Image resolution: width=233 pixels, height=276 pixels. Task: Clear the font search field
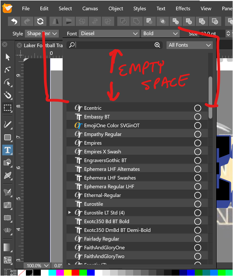pyautogui.click(x=157, y=45)
